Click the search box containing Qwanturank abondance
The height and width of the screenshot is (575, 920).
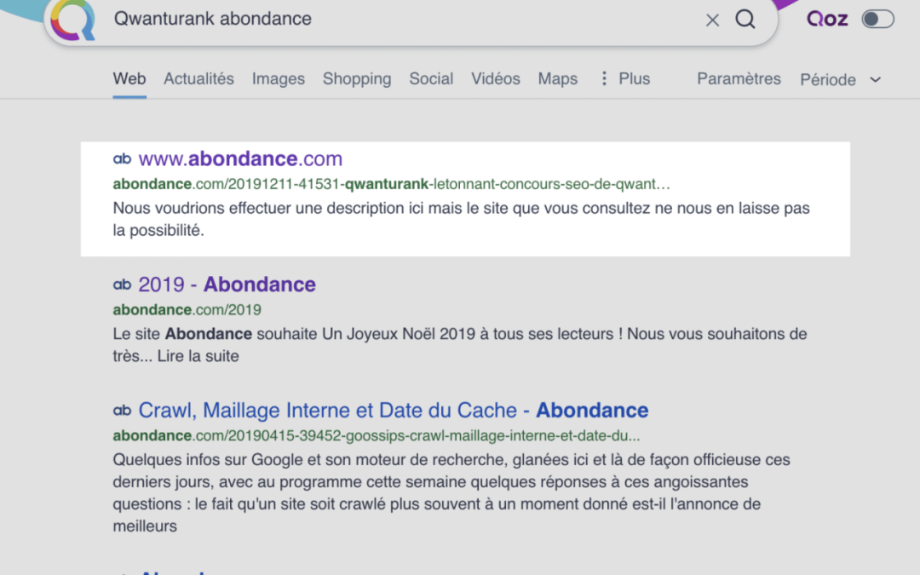pyautogui.click(x=411, y=21)
